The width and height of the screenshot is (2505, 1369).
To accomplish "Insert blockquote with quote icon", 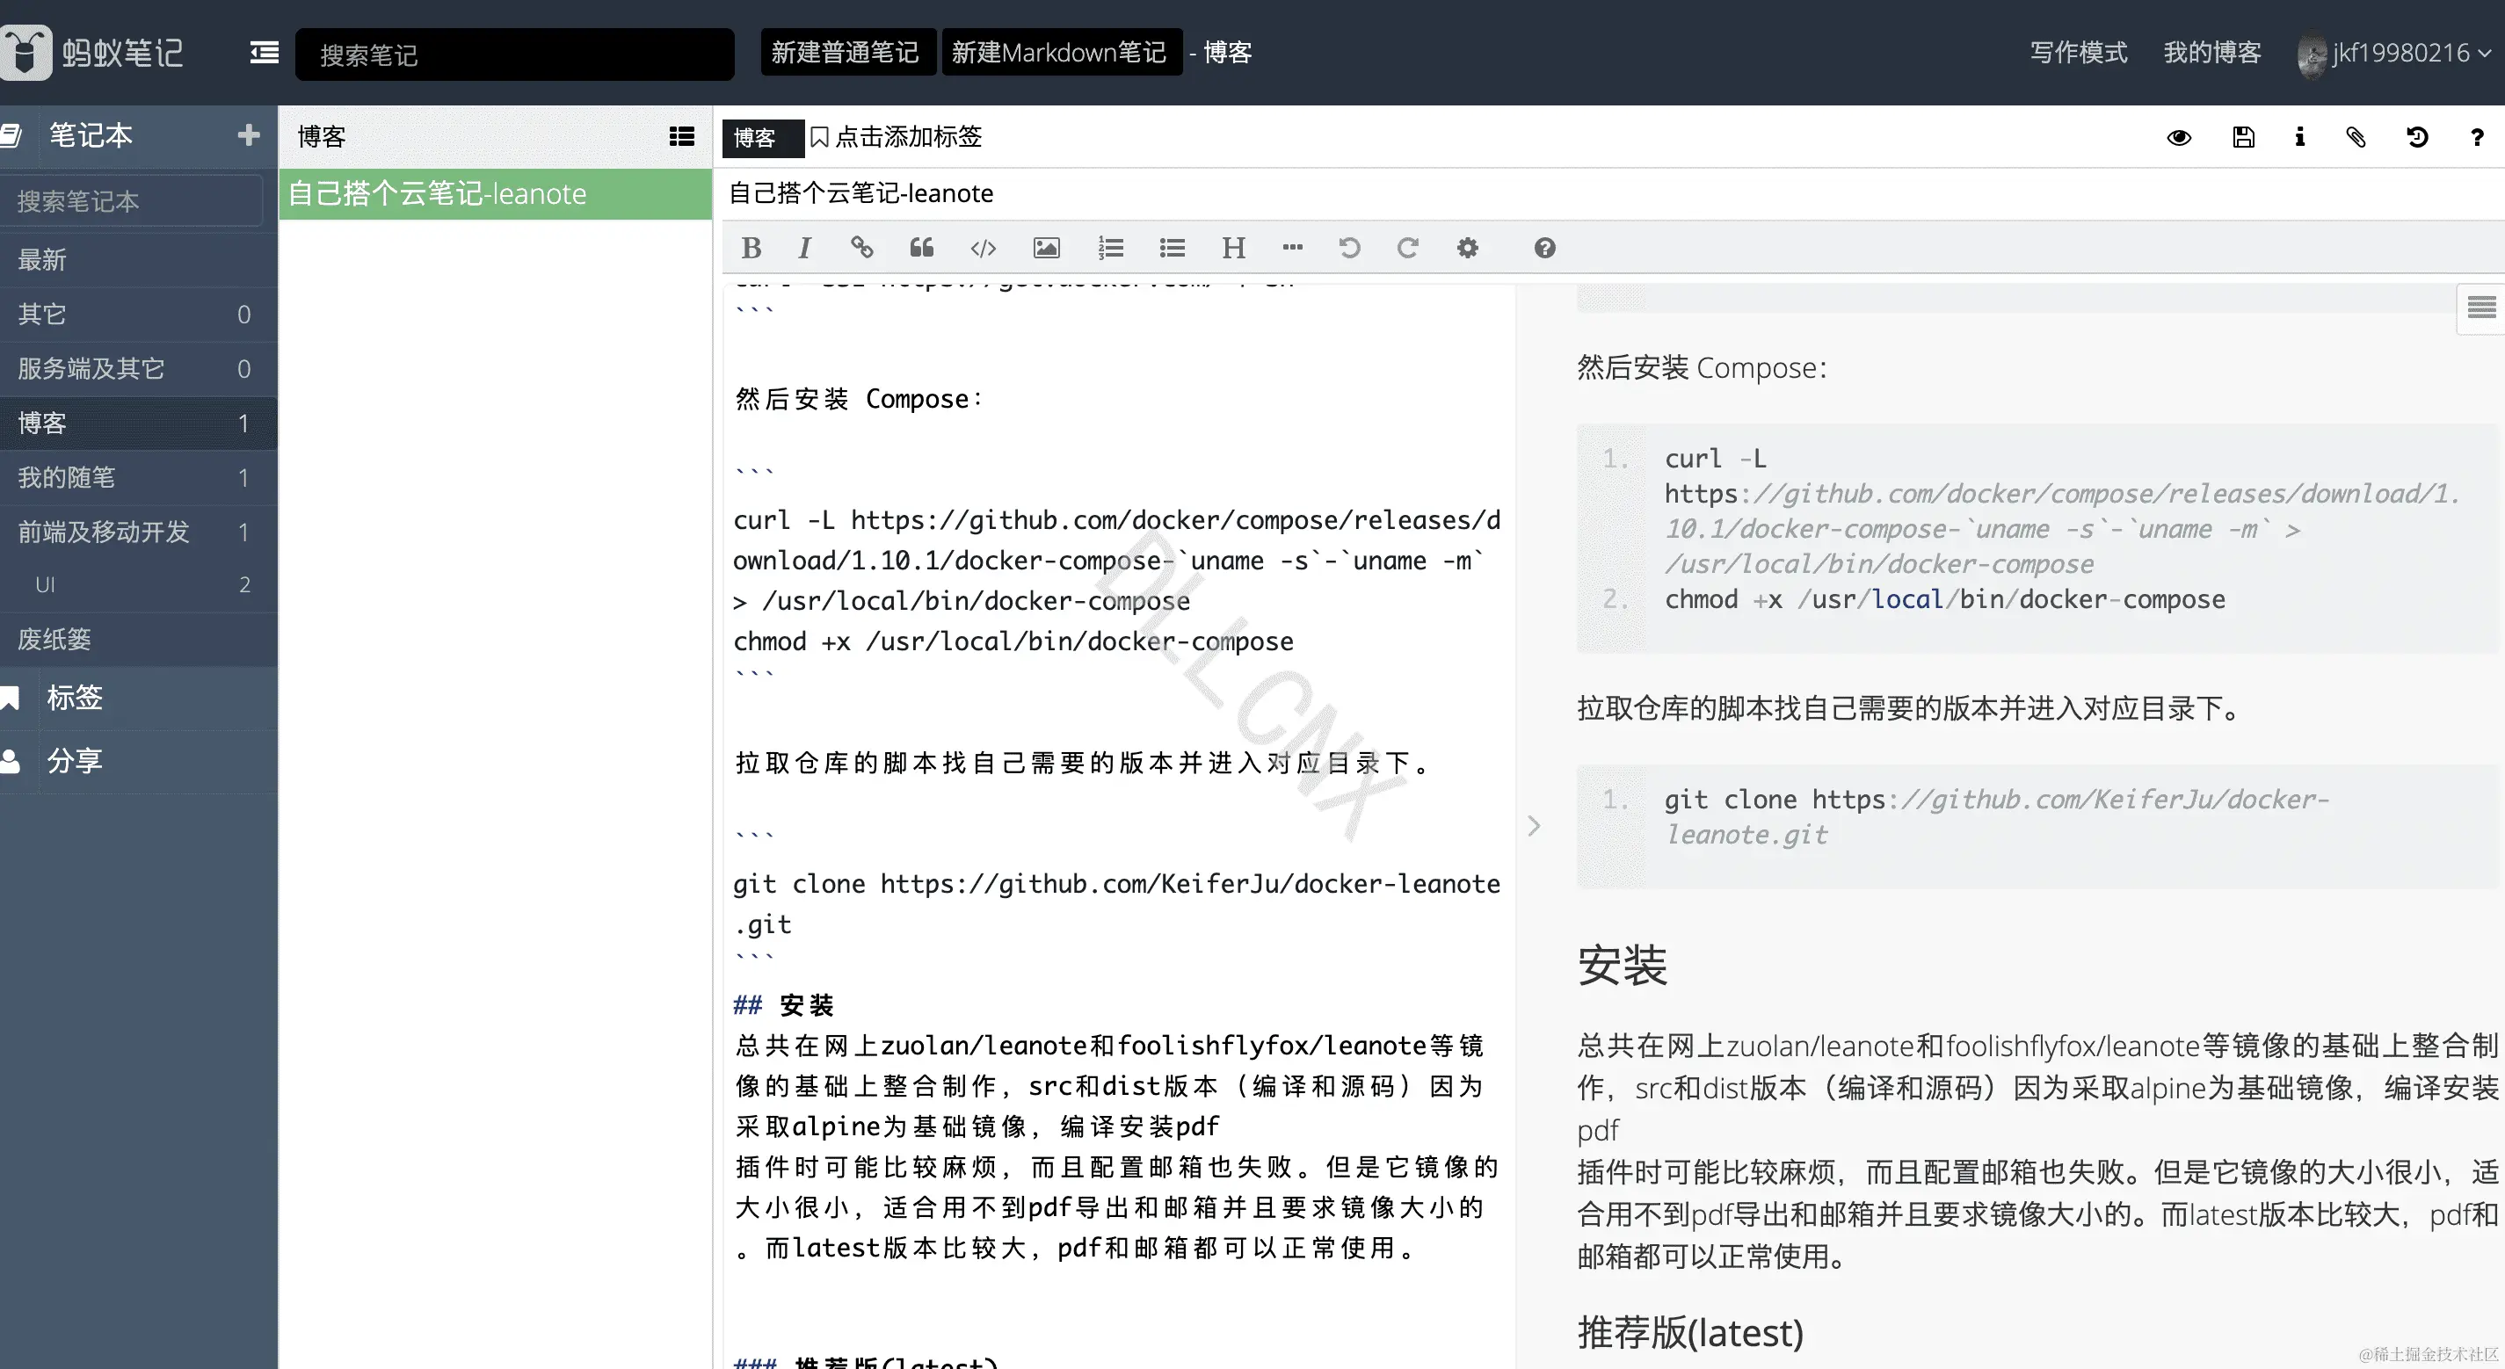I will coord(921,248).
